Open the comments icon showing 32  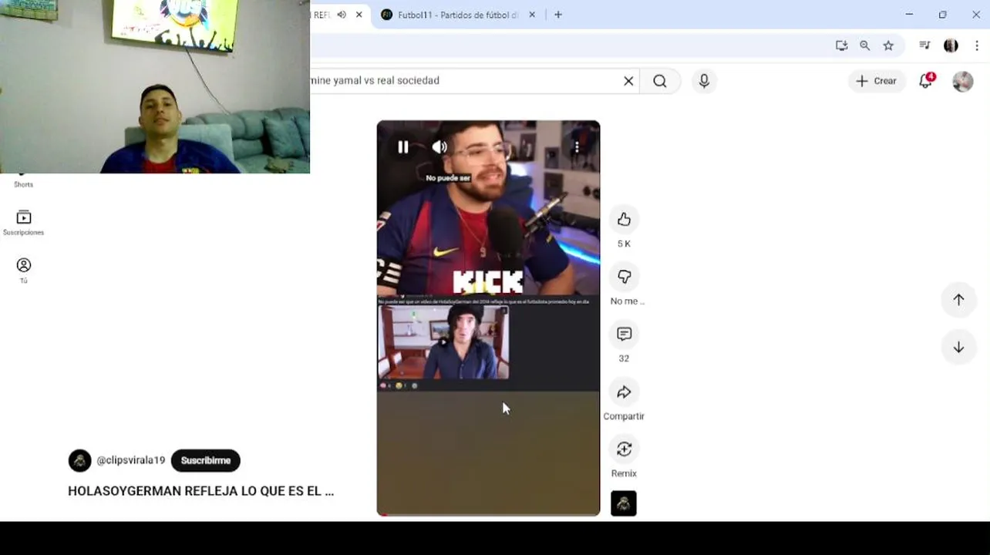(x=624, y=334)
